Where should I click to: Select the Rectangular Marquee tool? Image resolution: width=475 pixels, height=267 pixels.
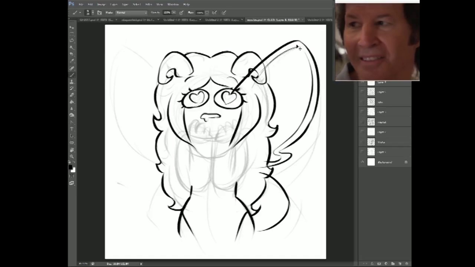72,33
